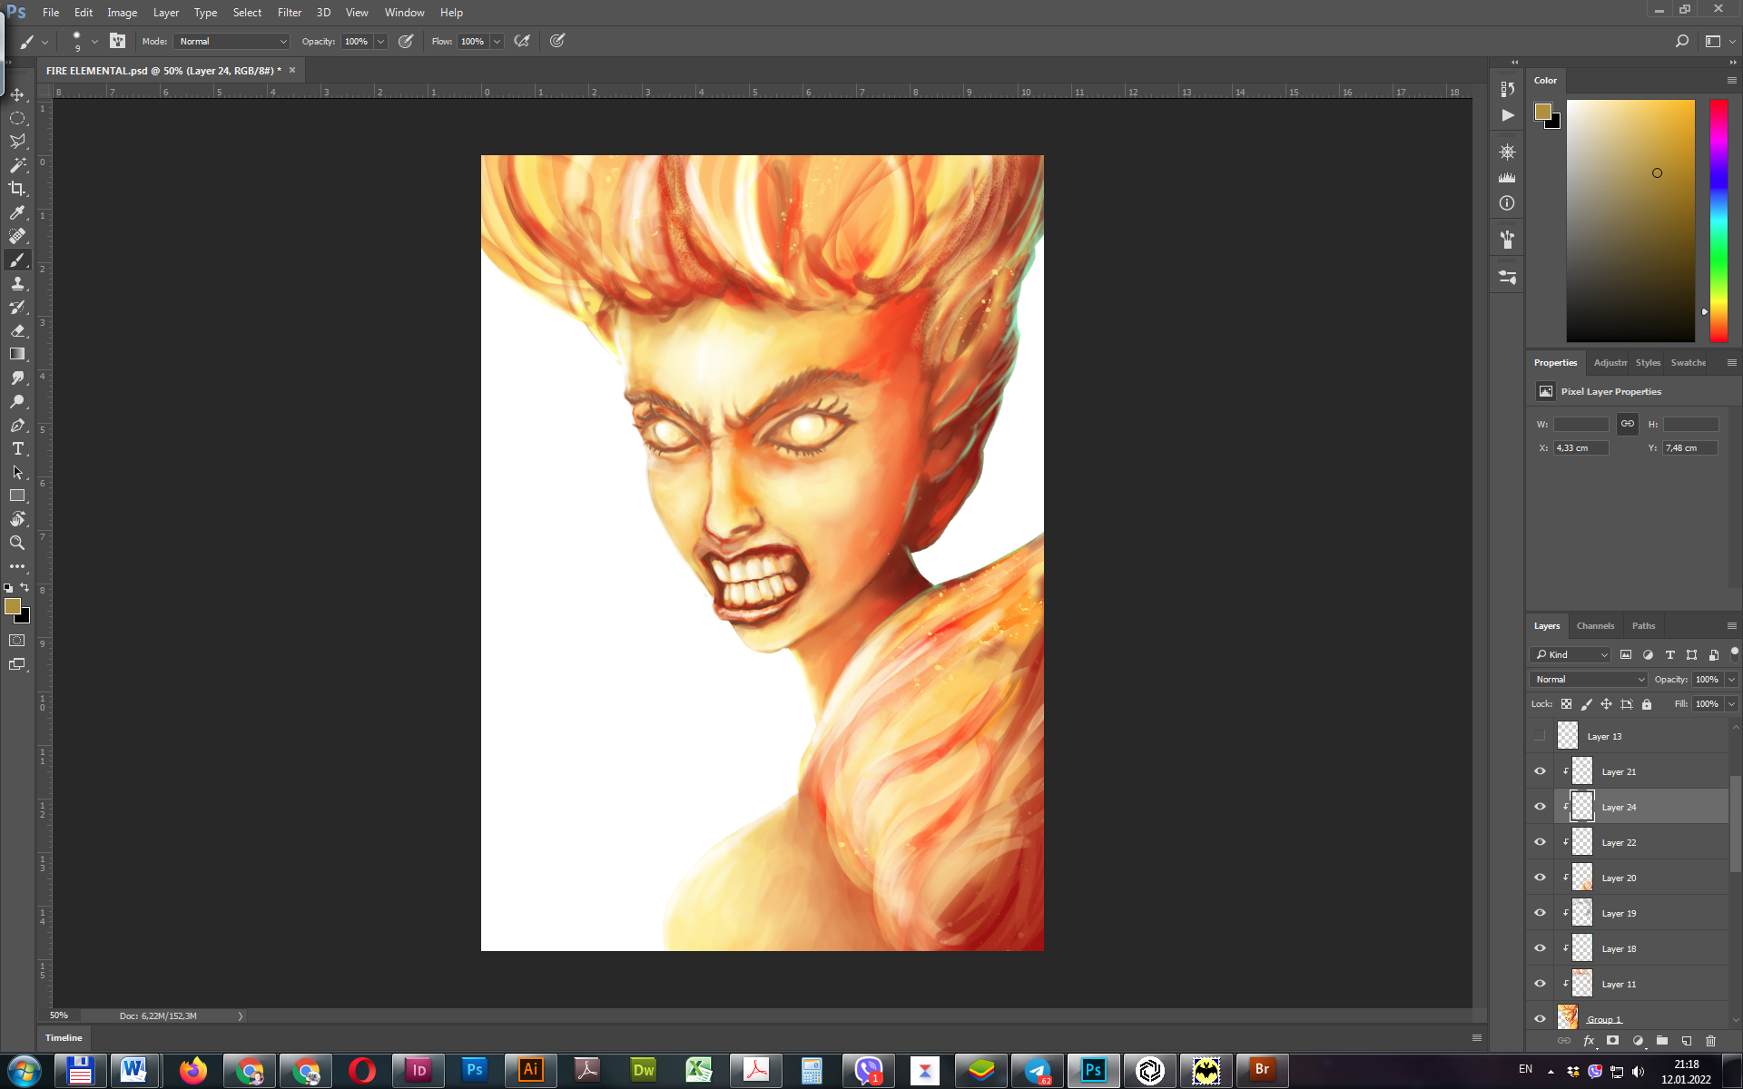Image resolution: width=1743 pixels, height=1089 pixels.
Task: Select the Dodge tool
Action: click(17, 401)
